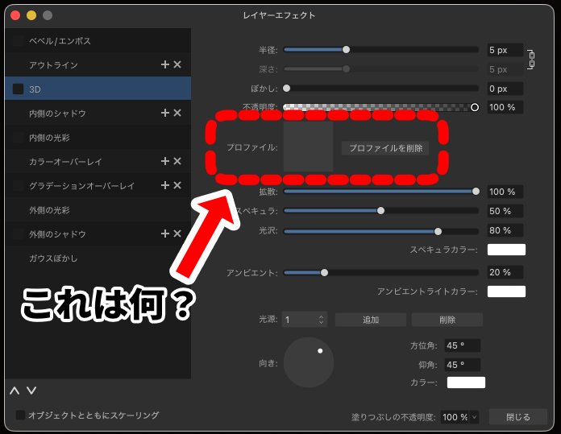The image size is (561, 434).
Task: Click the ぼかし slider handle
Action: (287, 89)
